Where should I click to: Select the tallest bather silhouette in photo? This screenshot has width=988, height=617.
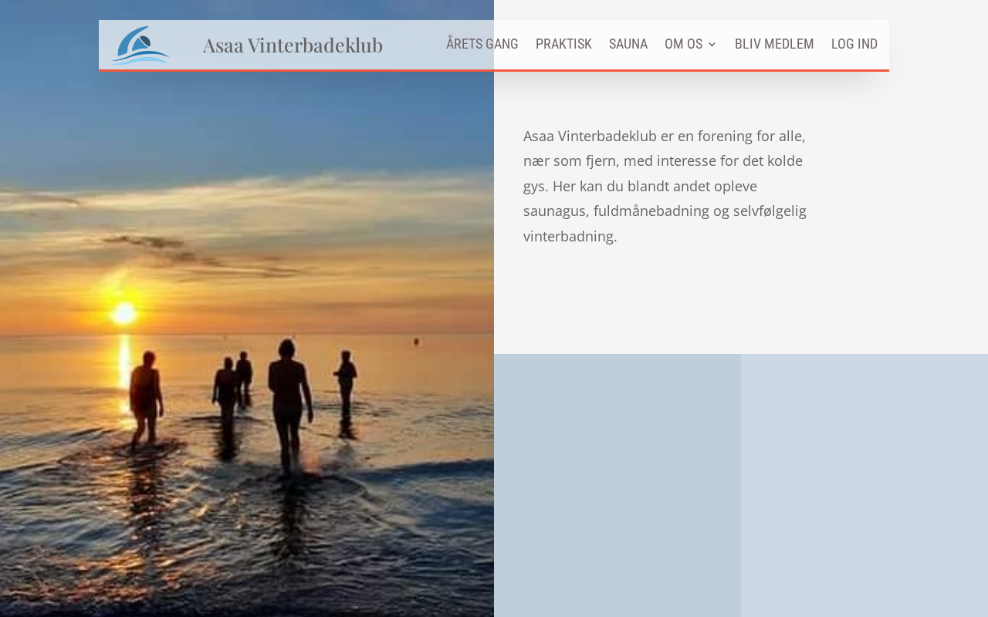coord(289,403)
